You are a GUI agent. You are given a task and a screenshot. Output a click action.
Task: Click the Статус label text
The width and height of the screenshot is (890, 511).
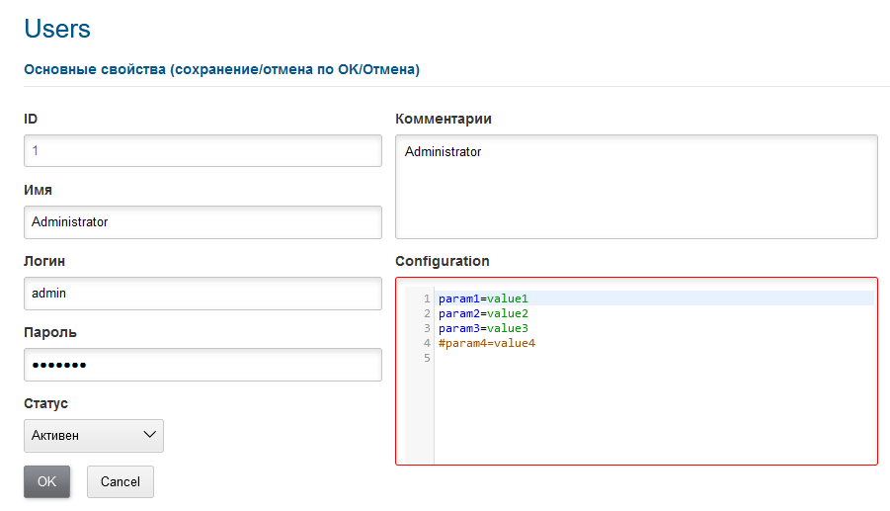click(x=45, y=404)
